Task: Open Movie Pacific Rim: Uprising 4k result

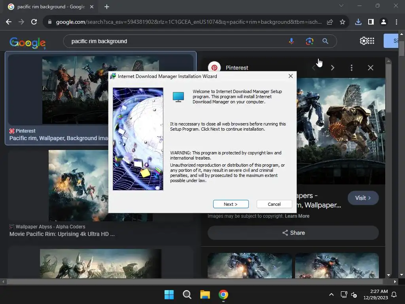Action: (x=62, y=234)
